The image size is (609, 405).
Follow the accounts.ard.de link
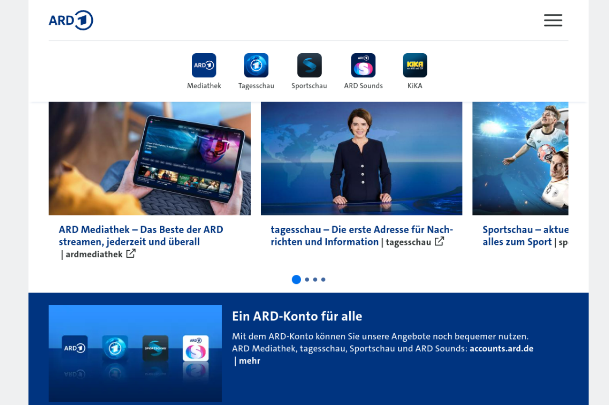(501, 348)
